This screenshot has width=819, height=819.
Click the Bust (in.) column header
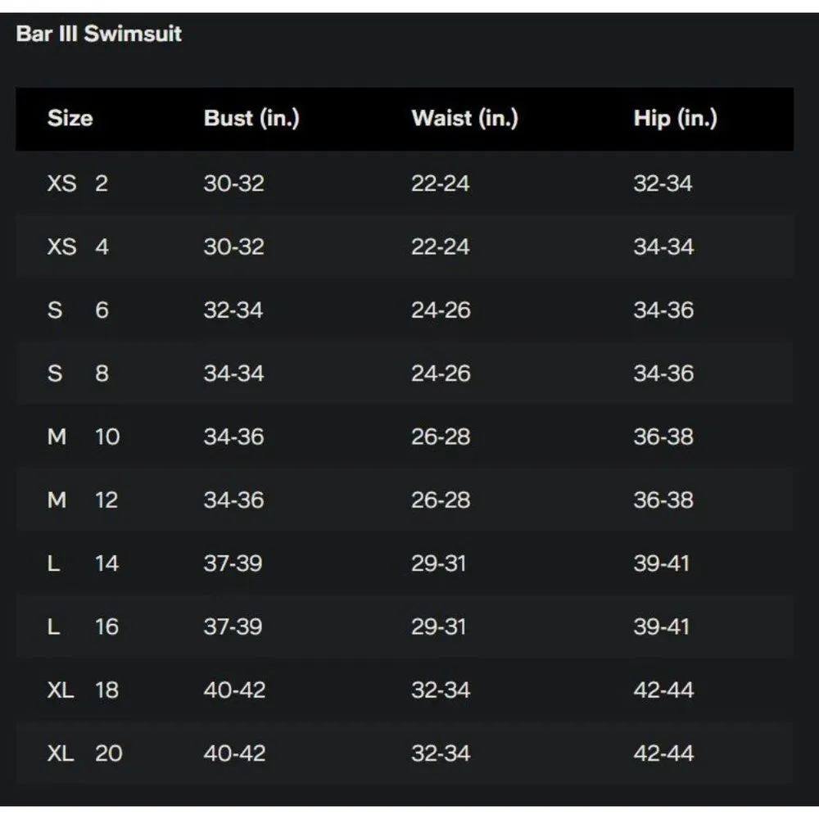coord(251,119)
